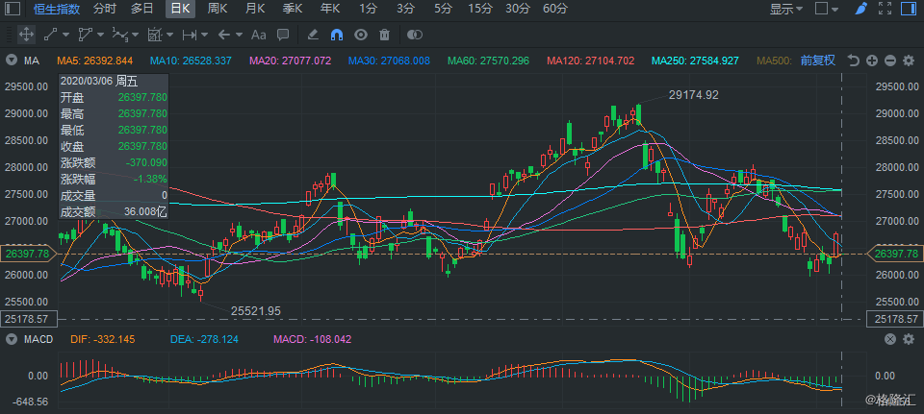Screen dimensions: 924x414
Task: Select the move/crosshair cursor tool
Action: (26, 35)
